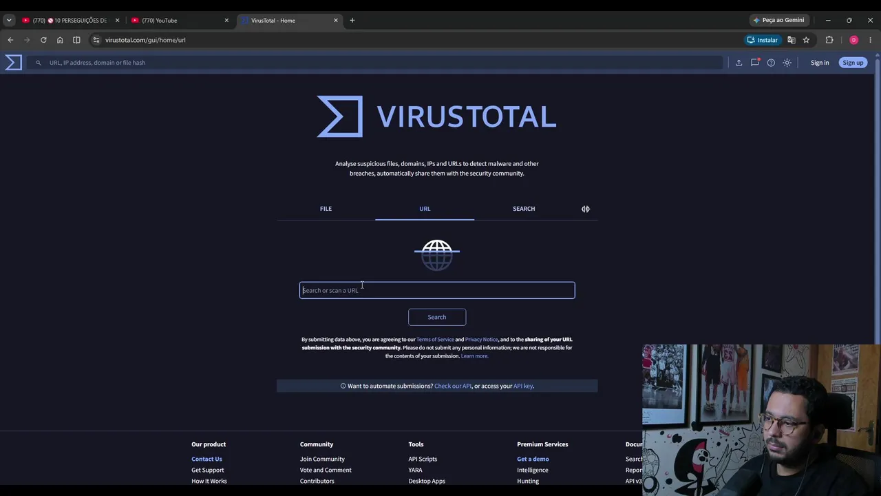
Task: Click the Instalar app button
Action: pyautogui.click(x=763, y=40)
